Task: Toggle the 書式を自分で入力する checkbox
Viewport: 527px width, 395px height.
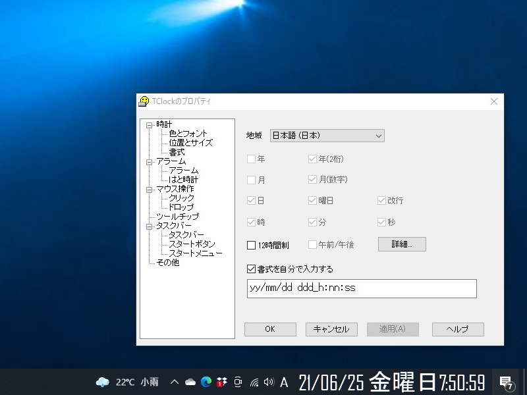Action: (x=250, y=268)
